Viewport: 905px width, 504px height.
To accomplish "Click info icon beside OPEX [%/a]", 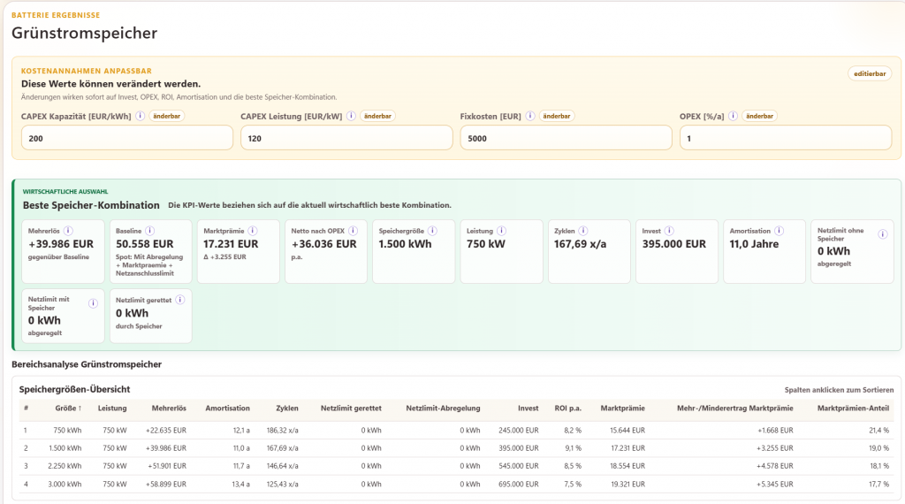I will 733,116.
